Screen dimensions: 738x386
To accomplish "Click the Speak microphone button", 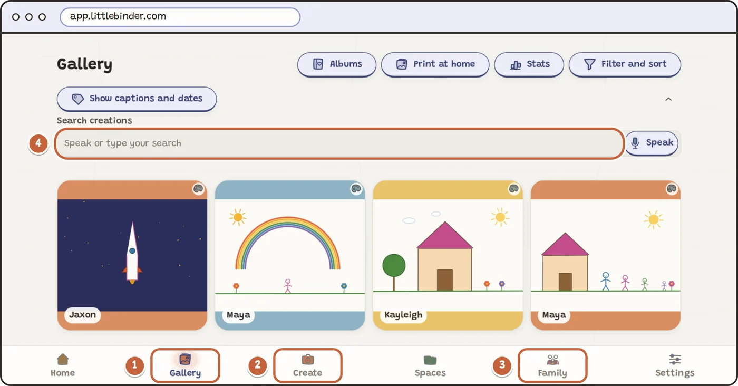I will click(652, 143).
